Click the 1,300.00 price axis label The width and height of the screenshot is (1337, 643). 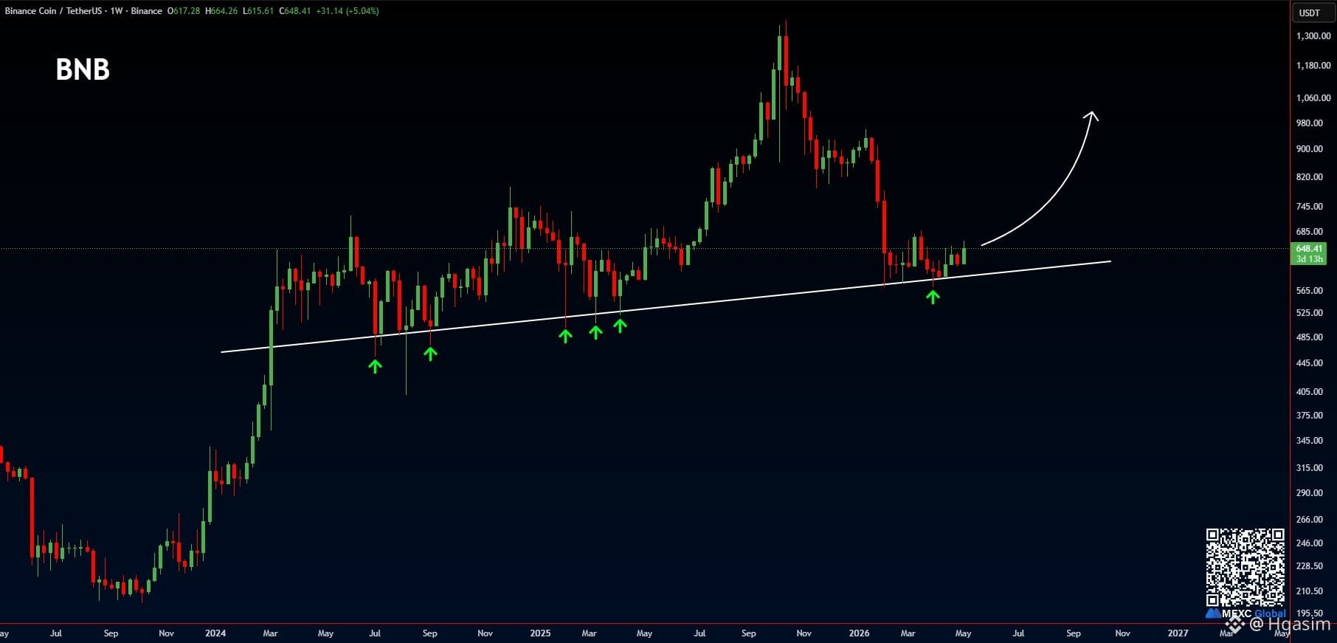[1313, 36]
